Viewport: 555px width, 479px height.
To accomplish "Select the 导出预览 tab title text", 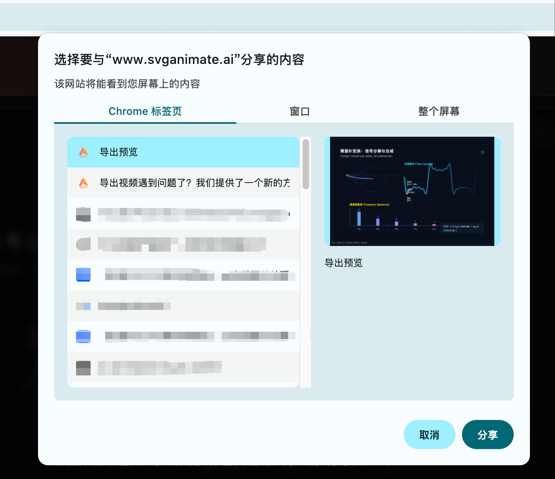I will pyautogui.click(x=119, y=152).
